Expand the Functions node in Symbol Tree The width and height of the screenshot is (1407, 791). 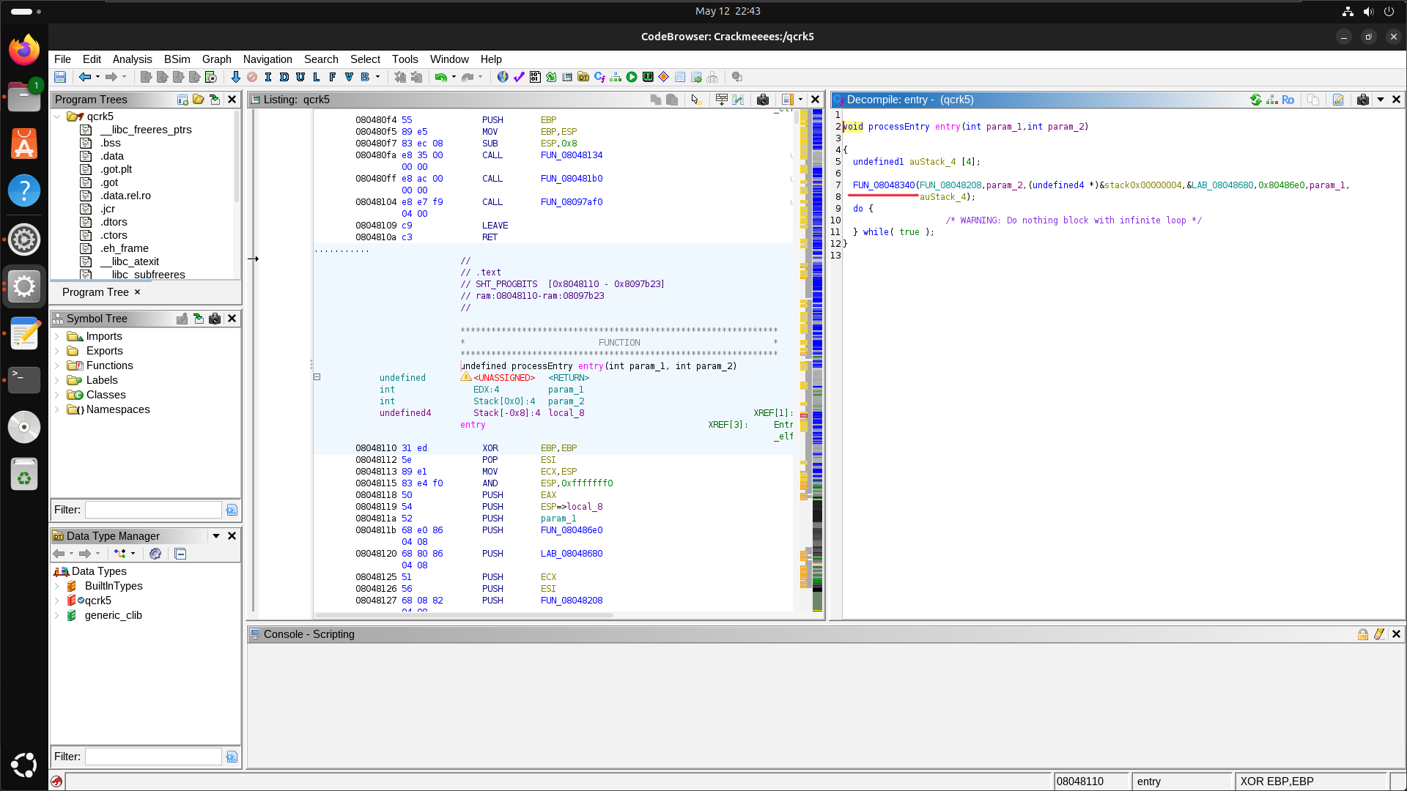tap(57, 365)
